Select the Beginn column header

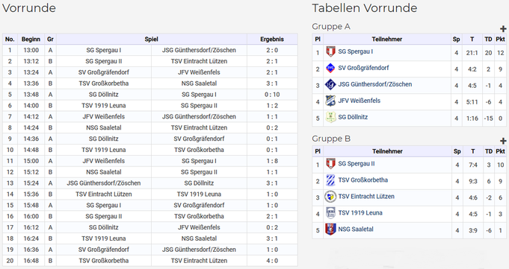[31, 39]
